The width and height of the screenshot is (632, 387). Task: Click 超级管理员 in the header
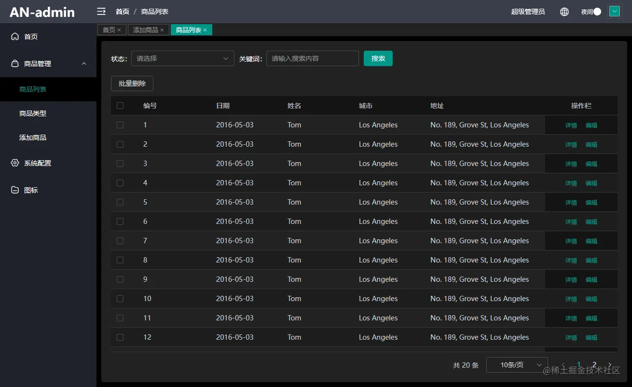[x=528, y=12]
